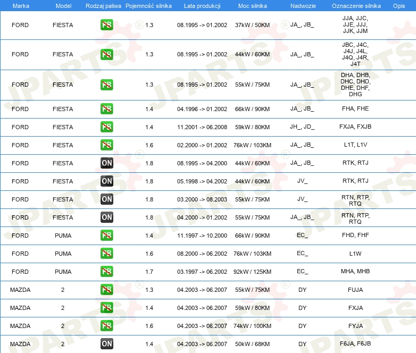416x353 pixels.
Task: Select the diesel ON icon in Mazda 2 row
Action: [x=106, y=344]
